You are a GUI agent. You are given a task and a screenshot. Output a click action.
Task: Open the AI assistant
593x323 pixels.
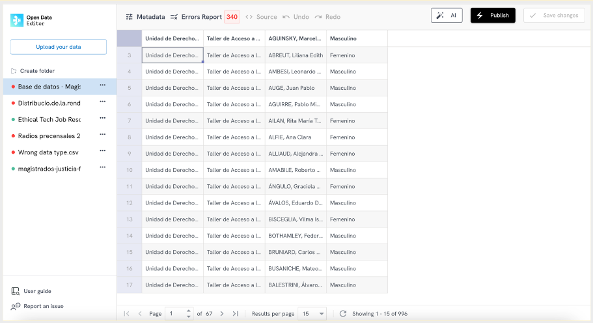[x=447, y=15]
